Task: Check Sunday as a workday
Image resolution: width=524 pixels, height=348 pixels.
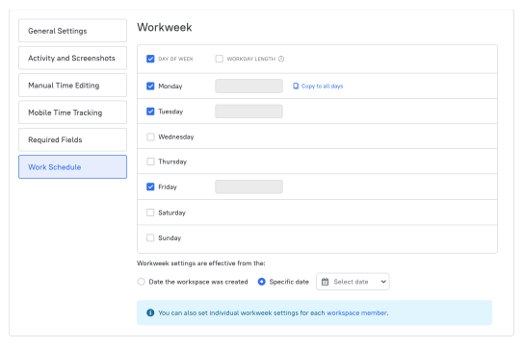Action: (x=150, y=237)
